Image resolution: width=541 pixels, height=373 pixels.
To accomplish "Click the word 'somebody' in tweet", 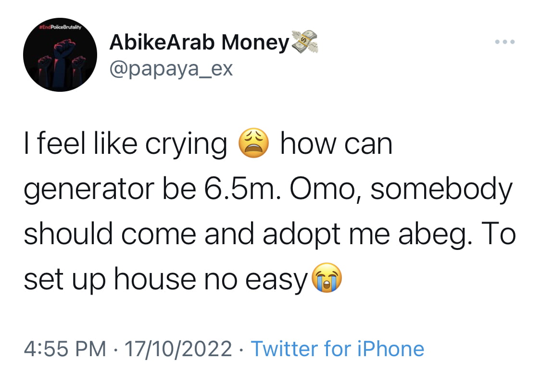I will click(441, 189).
